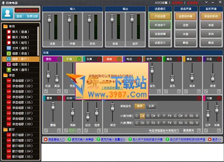Viewport: 224px width, 162px height.
Task: Toggle the 混响 effect power button
Action: (x=119, y=59)
